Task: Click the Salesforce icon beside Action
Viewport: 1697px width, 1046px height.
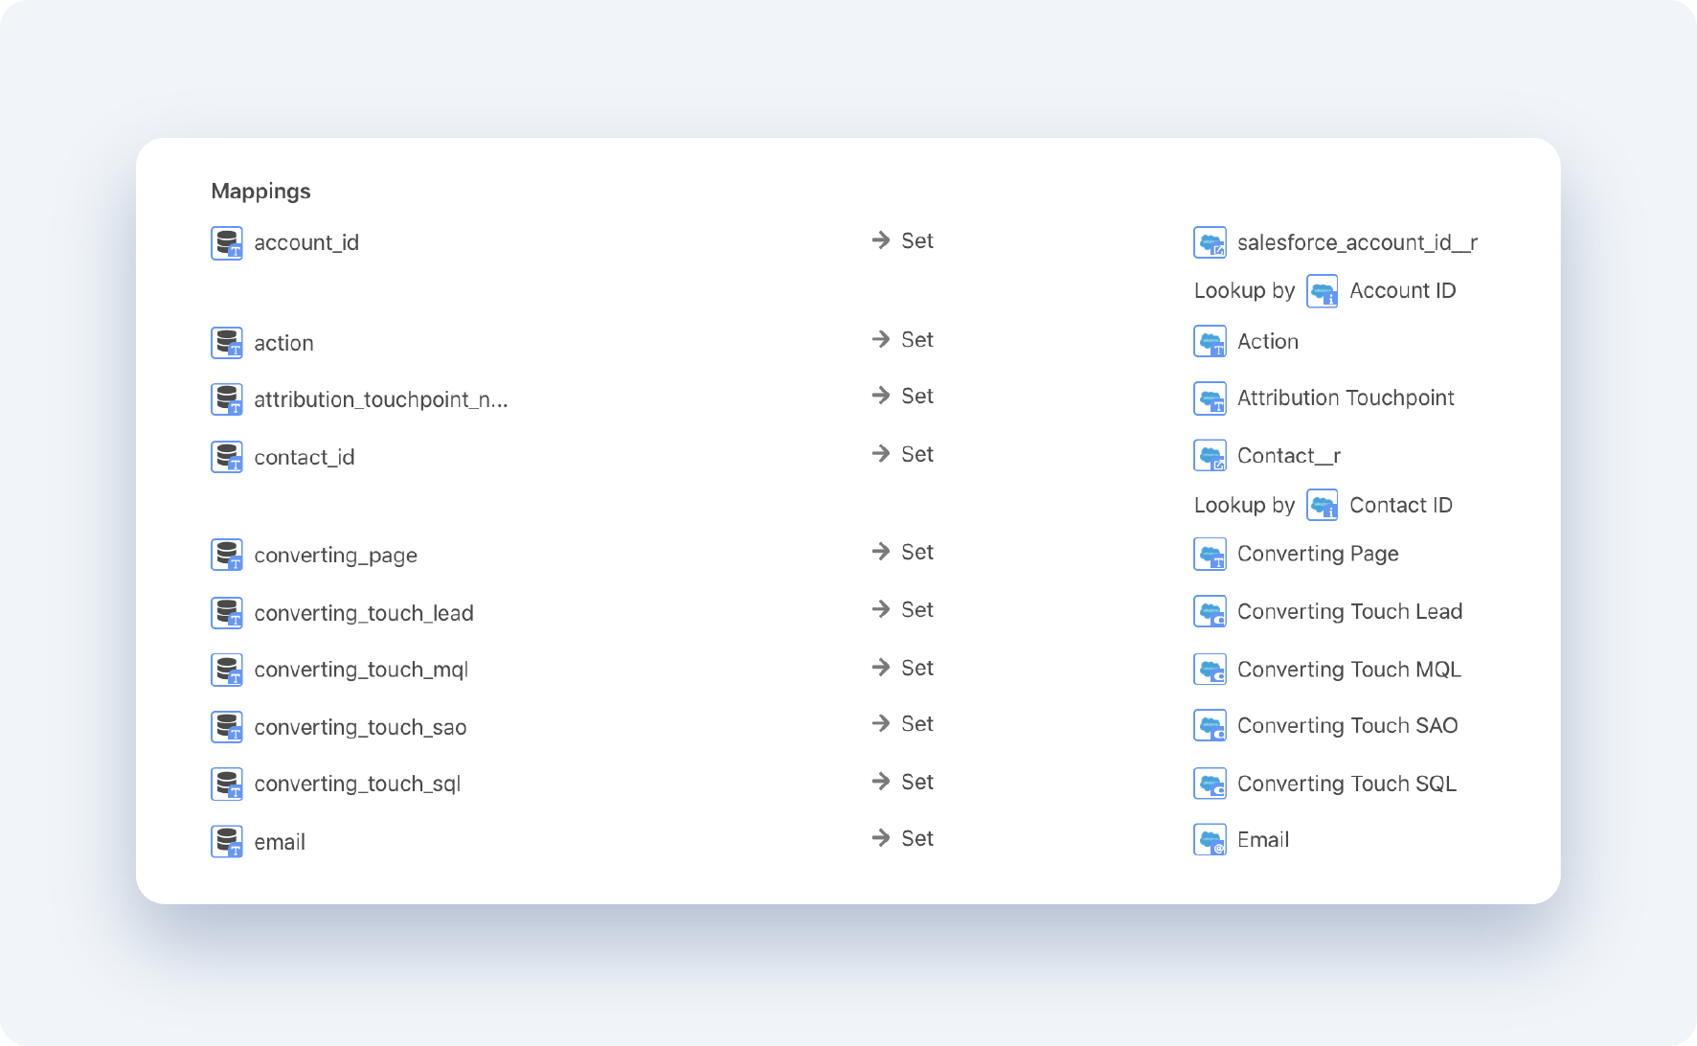Action: (x=1211, y=341)
